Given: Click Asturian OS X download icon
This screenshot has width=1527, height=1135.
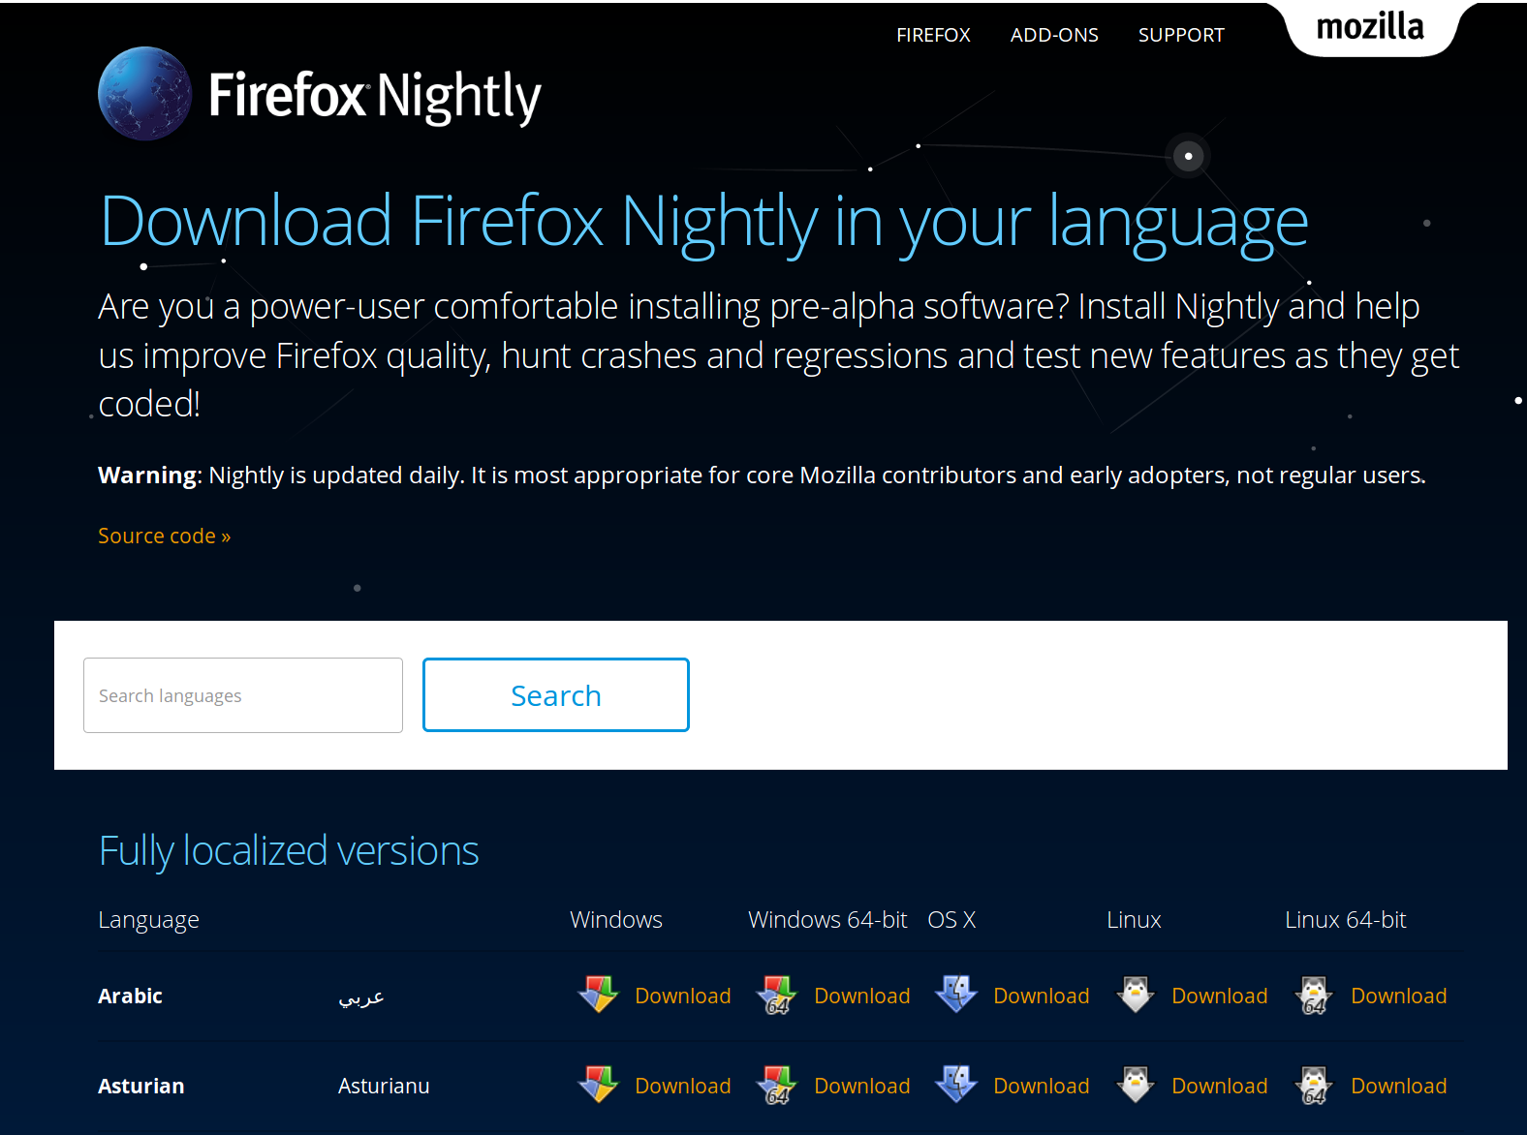Looking at the screenshot, I should pos(956,1085).
